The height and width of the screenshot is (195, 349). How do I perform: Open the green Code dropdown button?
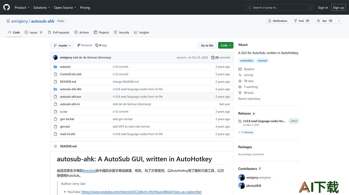tap(226, 46)
